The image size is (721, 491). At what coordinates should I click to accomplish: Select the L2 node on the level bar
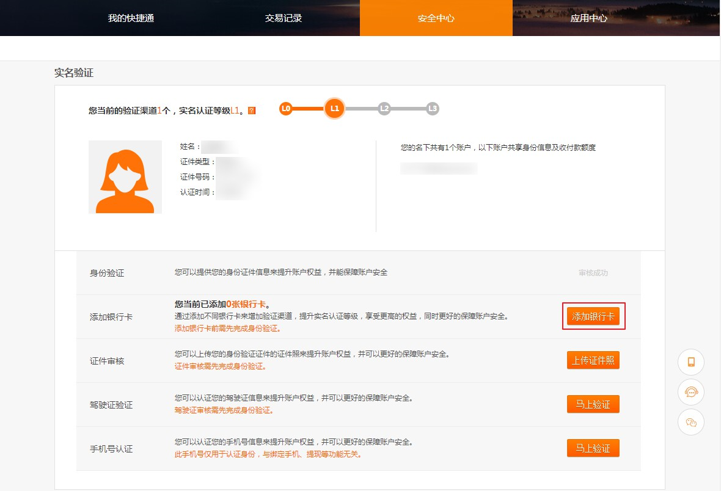pyautogui.click(x=383, y=109)
